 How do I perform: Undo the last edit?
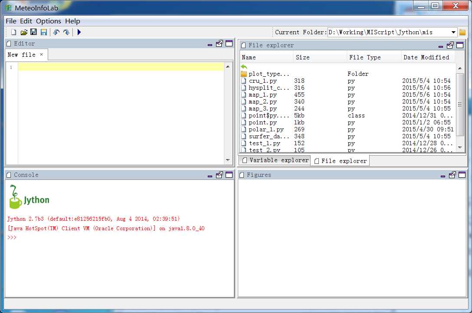56,32
